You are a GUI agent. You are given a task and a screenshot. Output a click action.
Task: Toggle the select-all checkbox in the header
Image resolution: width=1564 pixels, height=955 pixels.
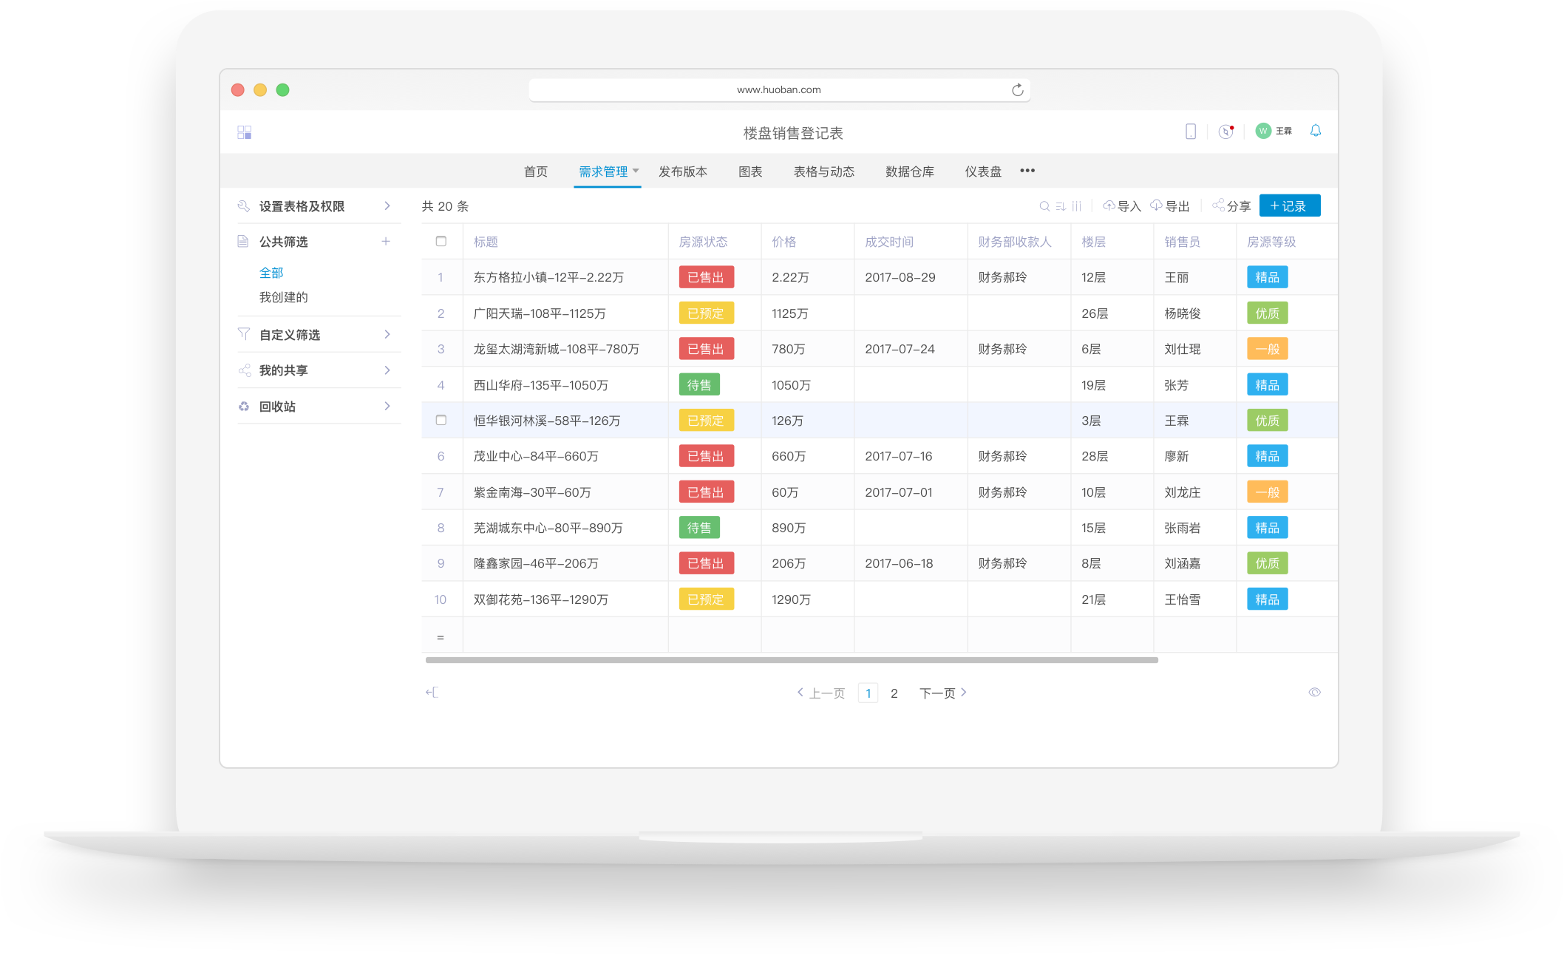[441, 241]
